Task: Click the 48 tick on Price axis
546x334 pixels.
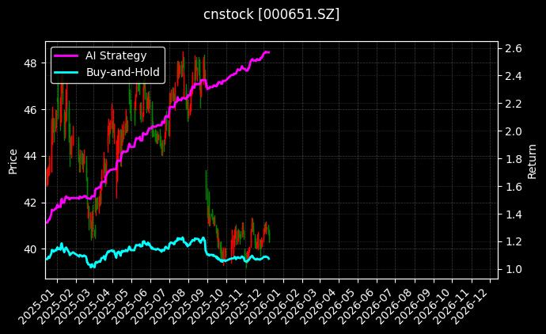Action: pos(32,63)
